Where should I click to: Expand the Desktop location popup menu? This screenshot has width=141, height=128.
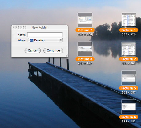(45, 40)
